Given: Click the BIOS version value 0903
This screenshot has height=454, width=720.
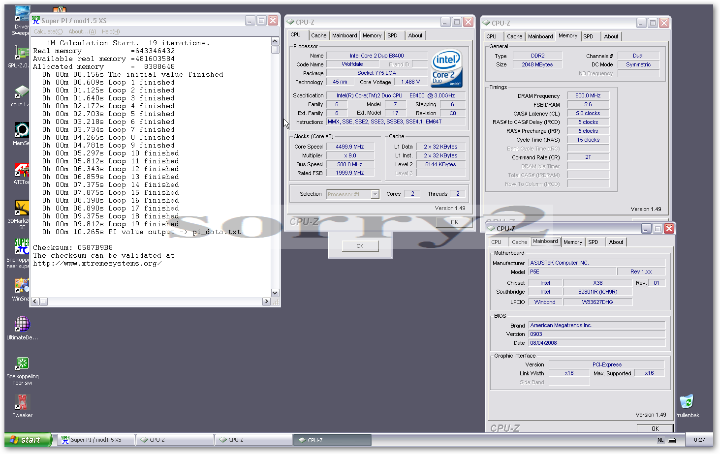Looking at the screenshot, I should tap(597, 334).
